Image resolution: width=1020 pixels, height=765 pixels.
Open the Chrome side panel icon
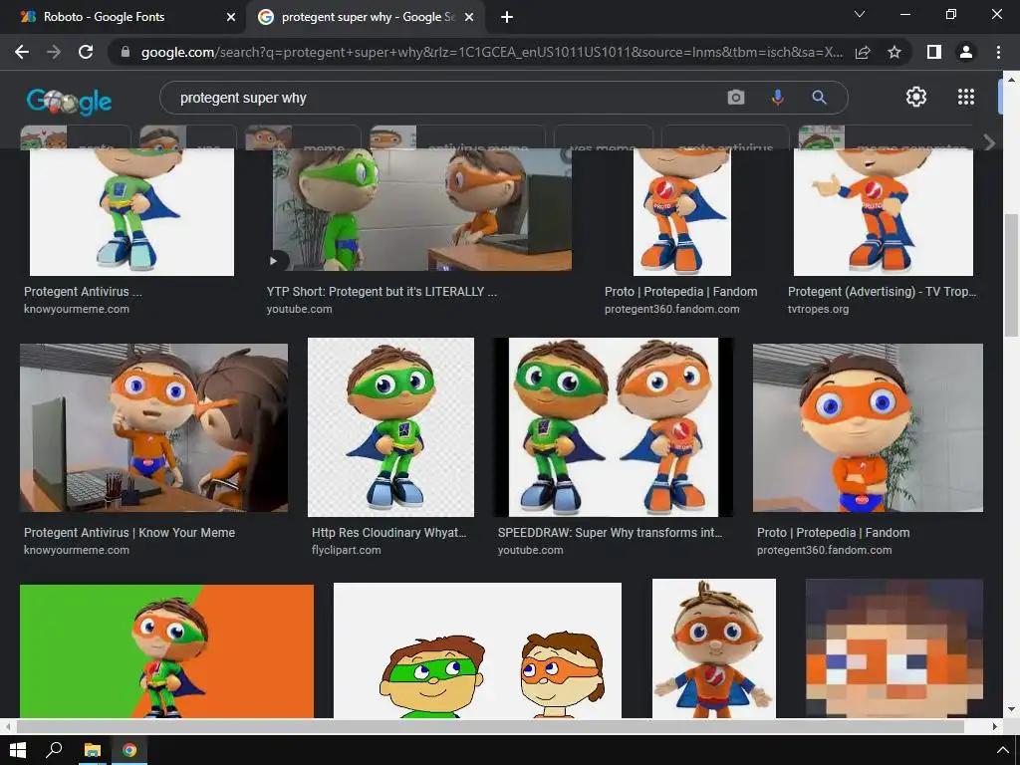pos(934,52)
